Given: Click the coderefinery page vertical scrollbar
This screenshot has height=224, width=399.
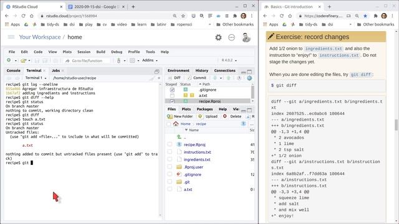Looking at the screenshot, I should click(x=397, y=124).
